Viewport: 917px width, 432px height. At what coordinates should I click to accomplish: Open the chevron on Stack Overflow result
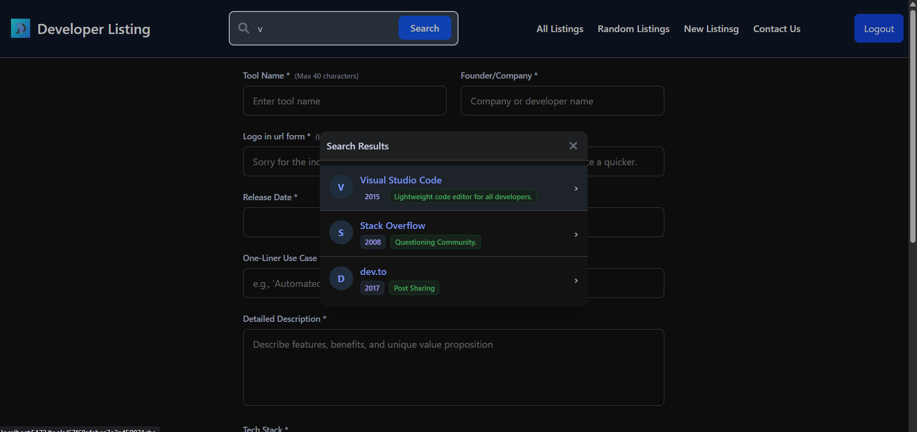pyautogui.click(x=576, y=235)
